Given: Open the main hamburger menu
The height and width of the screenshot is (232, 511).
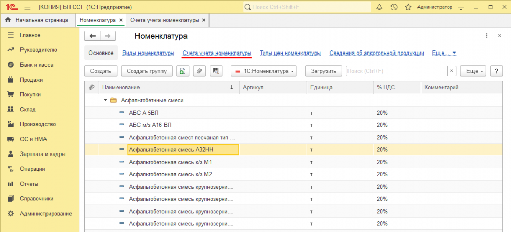Looking at the screenshot, I should [x=28, y=7].
